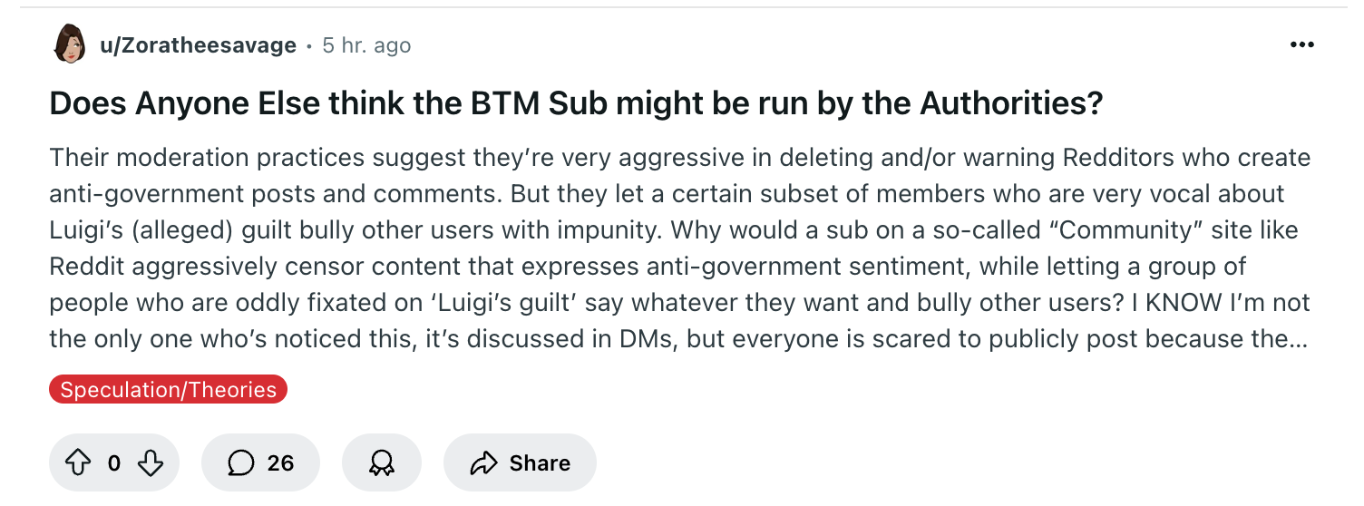Open the three-dot post options menu

pyautogui.click(x=1302, y=45)
